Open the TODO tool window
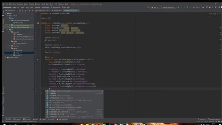Viewport: 222px width, 125px height. coord(8,119)
